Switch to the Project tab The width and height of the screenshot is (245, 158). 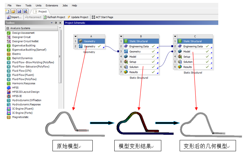point(40,12)
